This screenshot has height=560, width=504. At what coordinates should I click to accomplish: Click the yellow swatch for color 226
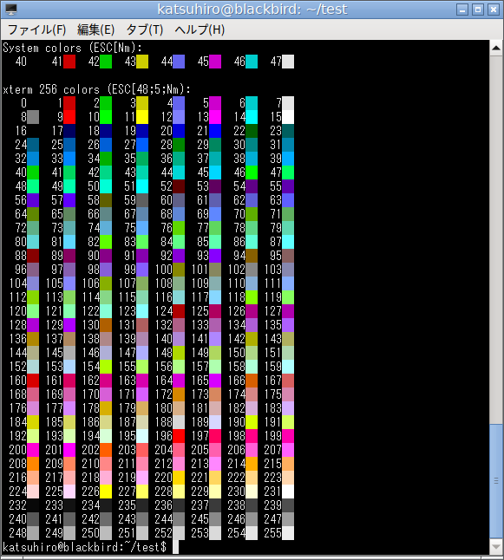tap(106, 491)
